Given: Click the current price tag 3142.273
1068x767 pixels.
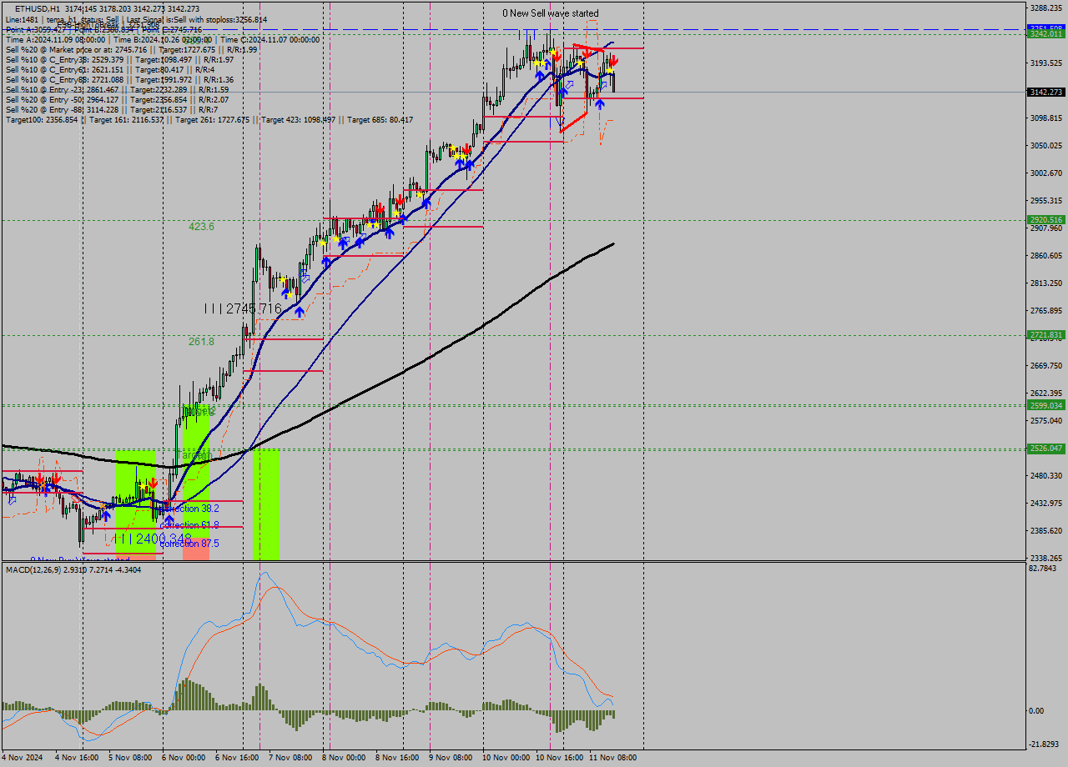Looking at the screenshot, I should click(x=1045, y=93).
